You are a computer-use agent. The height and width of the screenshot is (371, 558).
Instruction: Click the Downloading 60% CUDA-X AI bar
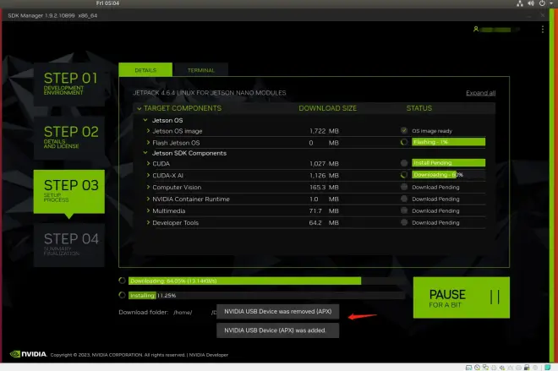(x=448, y=175)
